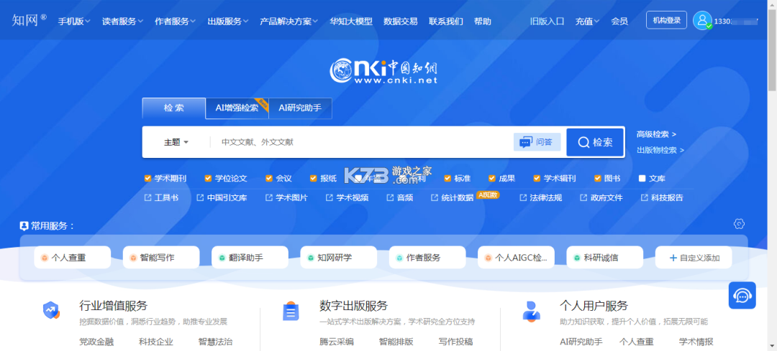
Task: Open 学术视频 external link
Action: pos(347,197)
